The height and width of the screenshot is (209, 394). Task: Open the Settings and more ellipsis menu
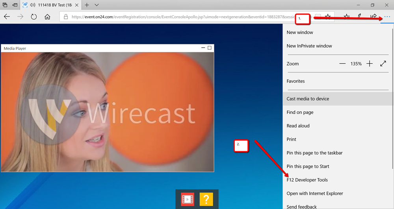point(387,17)
